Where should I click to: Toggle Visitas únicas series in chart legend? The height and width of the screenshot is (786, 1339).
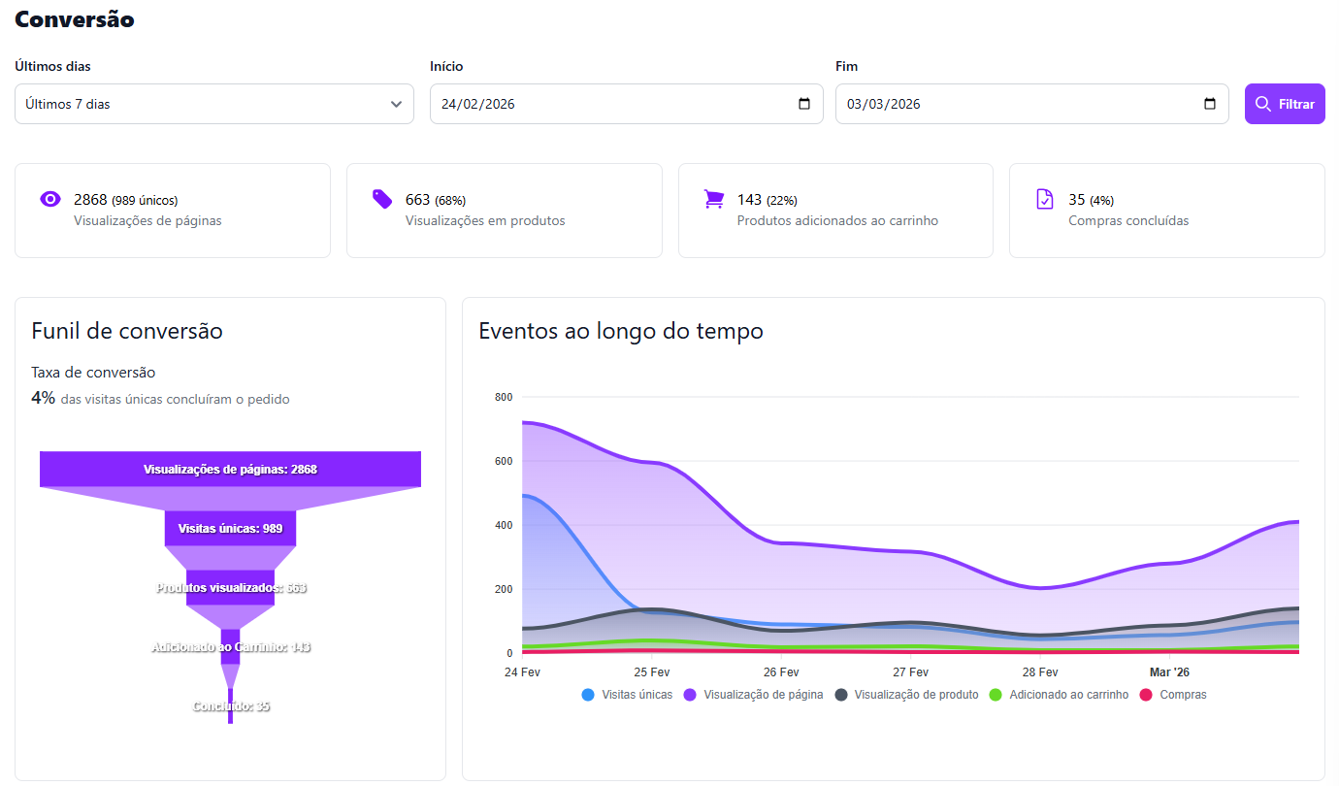[x=627, y=695]
